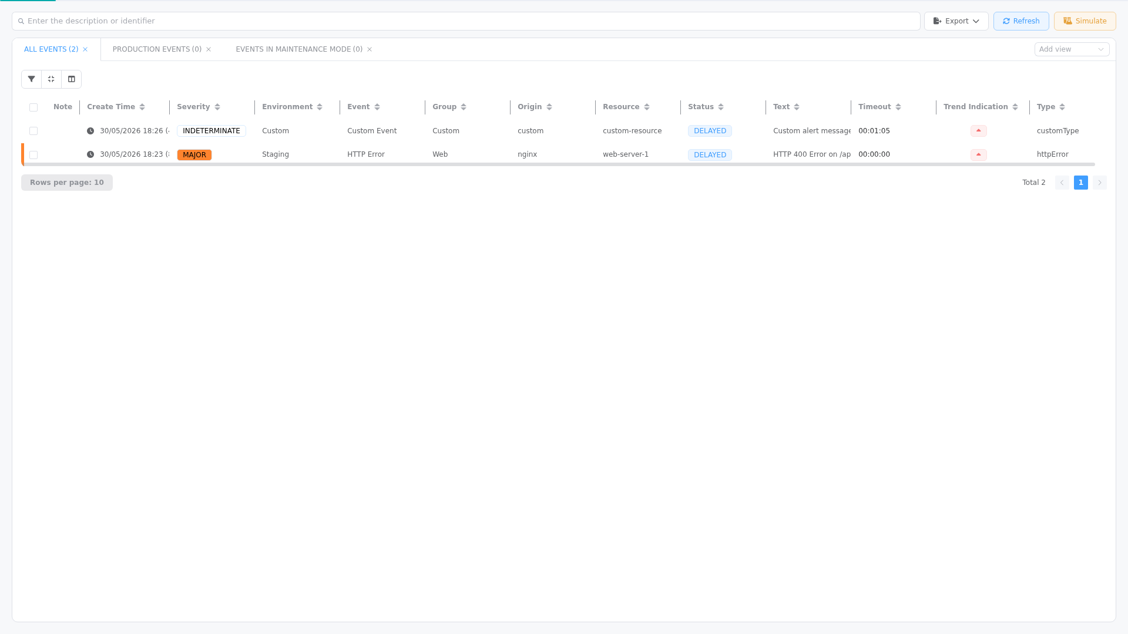Open Rows per page selector
The width and height of the screenshot is (1128, 634).
click(67, 183)
